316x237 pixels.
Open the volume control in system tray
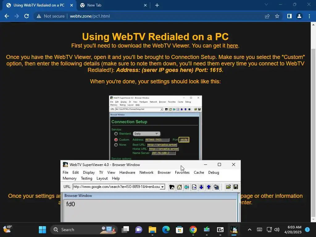click(277, 230)
